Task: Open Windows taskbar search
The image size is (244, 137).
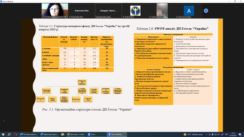Action: click(9, 134)
